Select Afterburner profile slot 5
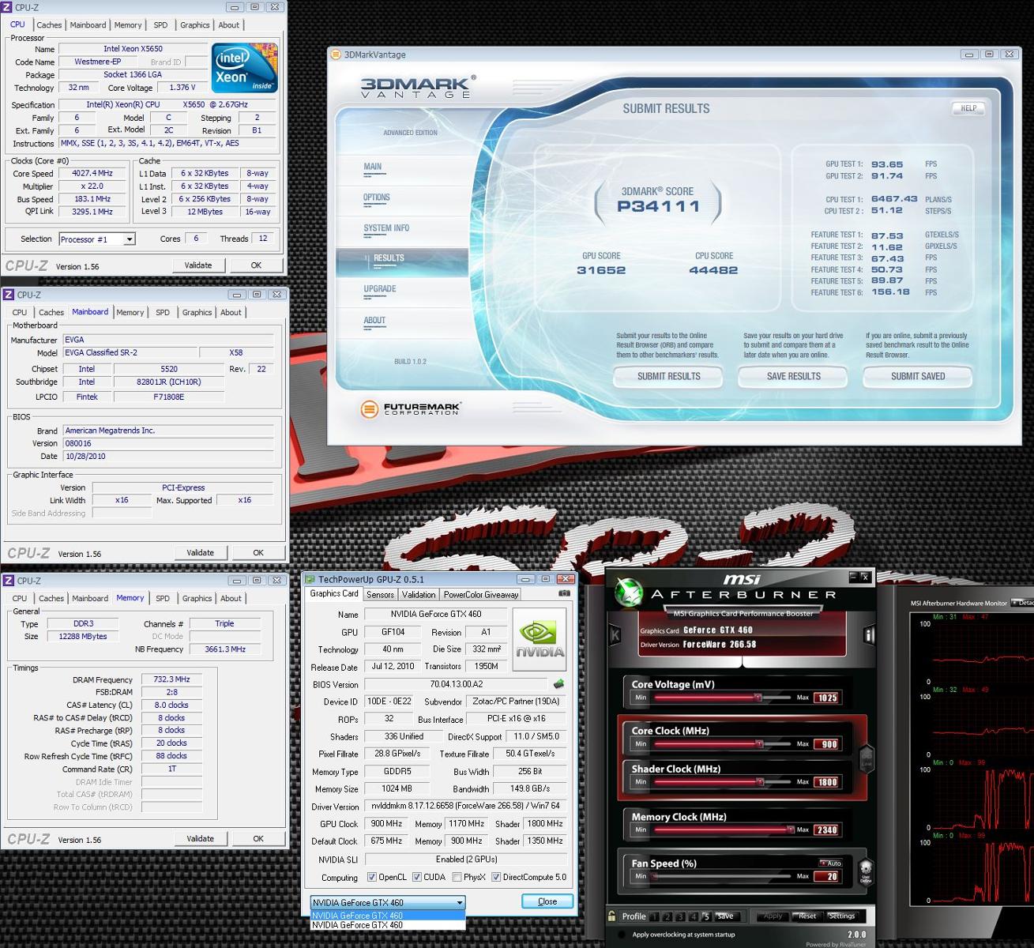The width and height of the screenshot is (1034, 948). [x=707, y=916]
